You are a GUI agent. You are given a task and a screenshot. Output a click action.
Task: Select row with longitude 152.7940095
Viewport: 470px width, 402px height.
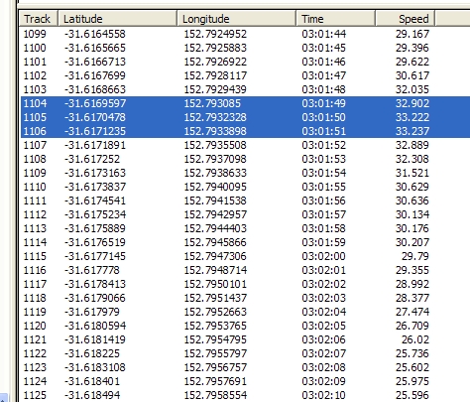pyautogui.click(x=245, y=187)
